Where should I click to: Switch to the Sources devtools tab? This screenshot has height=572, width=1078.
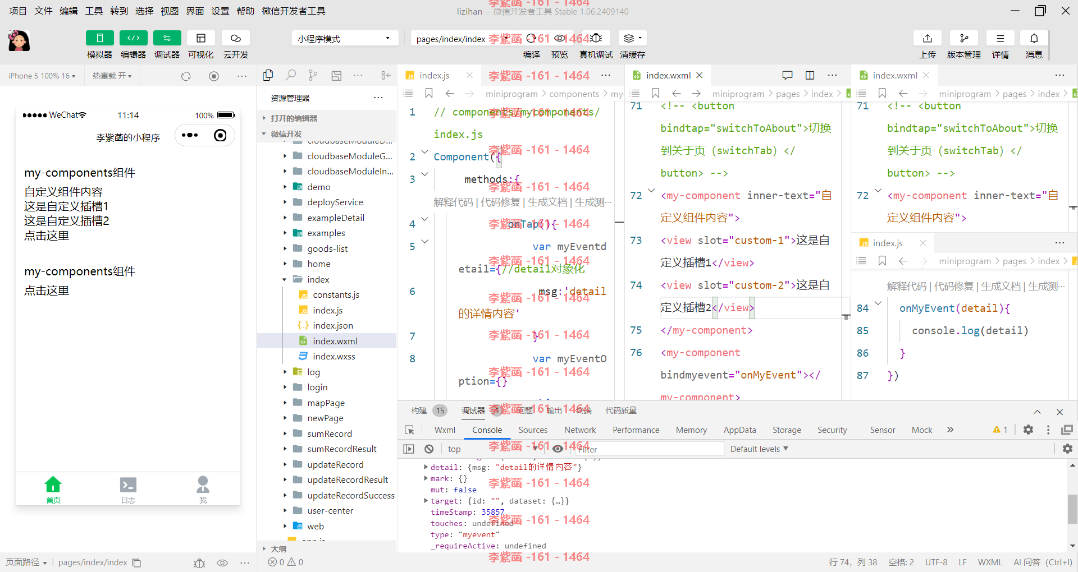pos(533,430)
